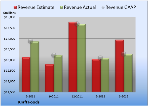Click the $11,500 axis value

coord(10,92)
